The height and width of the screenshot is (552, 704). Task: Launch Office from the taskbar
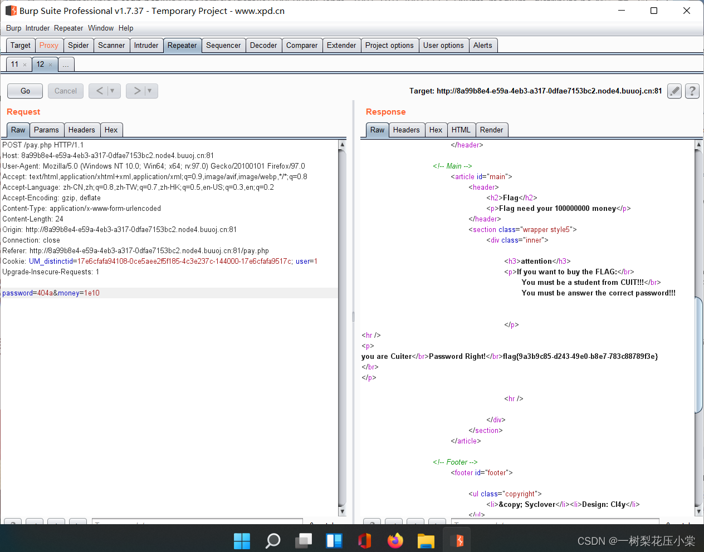click(x=365, y=540)
